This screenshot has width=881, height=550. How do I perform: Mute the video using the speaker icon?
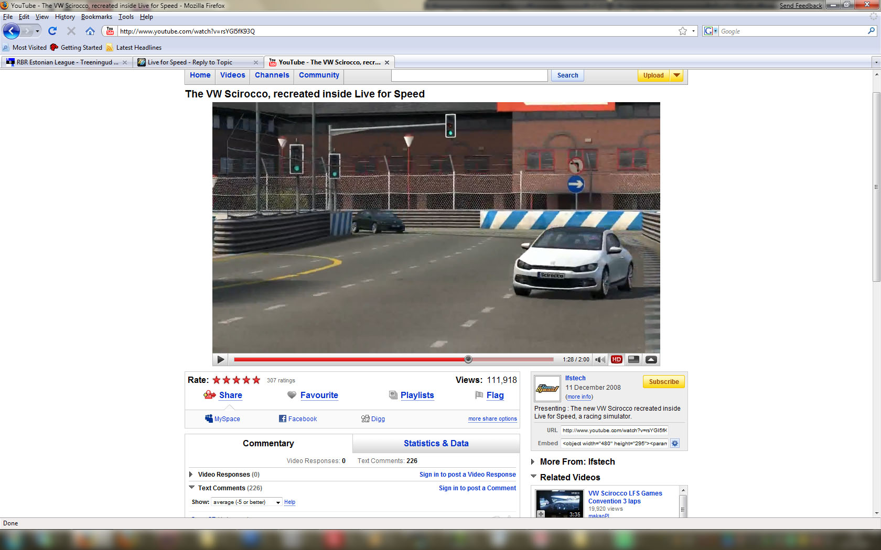point(600,359)
